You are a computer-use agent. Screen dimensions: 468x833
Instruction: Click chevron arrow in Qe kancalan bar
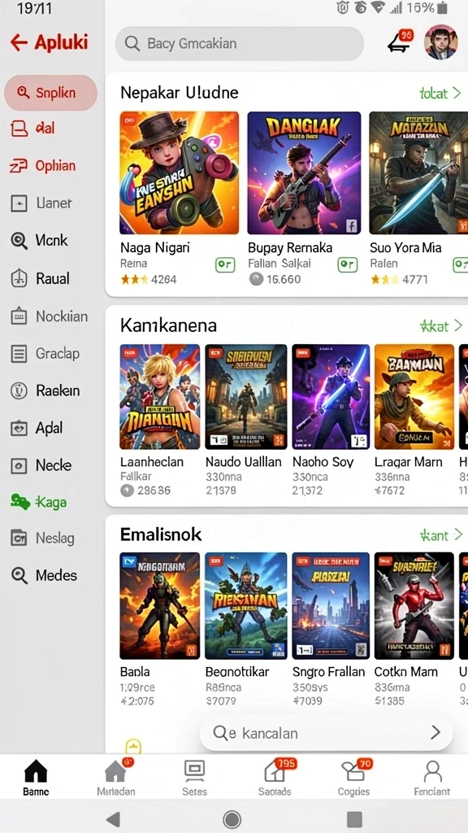click(435, 733)
